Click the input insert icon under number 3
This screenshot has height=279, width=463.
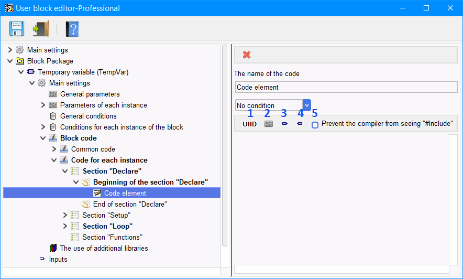point(284,124)
